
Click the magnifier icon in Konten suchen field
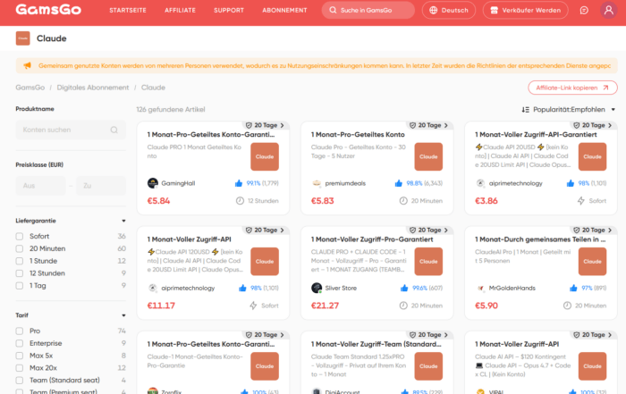point(114,130)
